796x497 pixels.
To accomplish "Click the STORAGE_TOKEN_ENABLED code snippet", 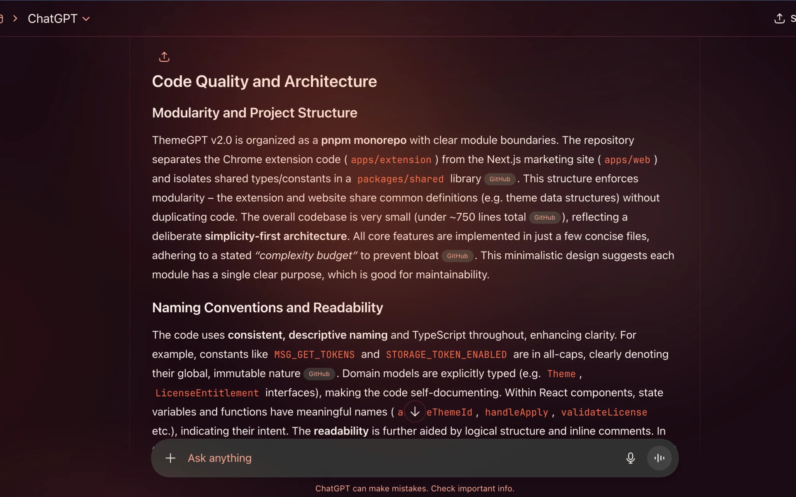I will (x=446, y=355).
